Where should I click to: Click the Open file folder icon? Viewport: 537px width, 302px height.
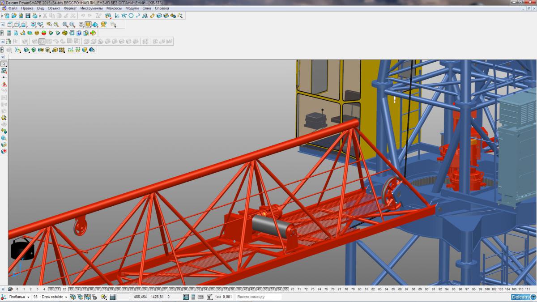coord(14,16)
